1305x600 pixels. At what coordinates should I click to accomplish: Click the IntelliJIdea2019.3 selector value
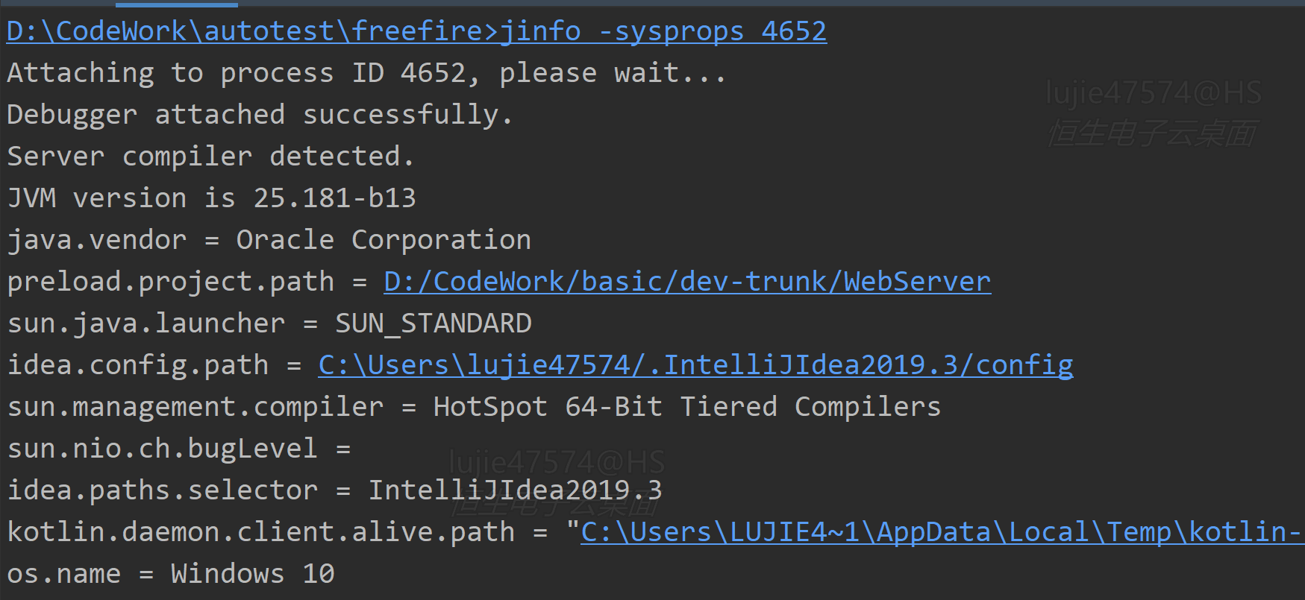tap(515, 490)
